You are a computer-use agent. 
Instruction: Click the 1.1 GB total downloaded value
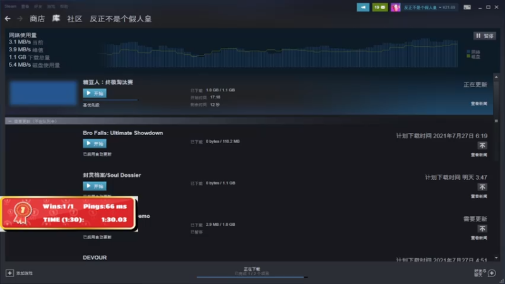tap(18, 57)
